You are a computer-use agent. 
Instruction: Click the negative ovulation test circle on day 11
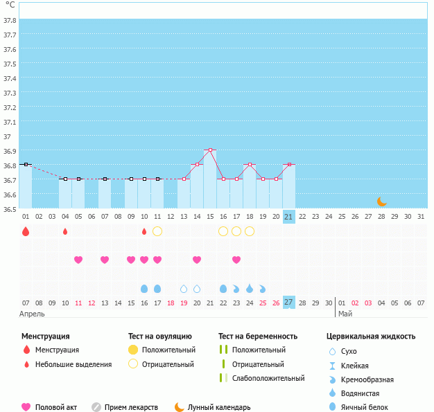(157, 231)
